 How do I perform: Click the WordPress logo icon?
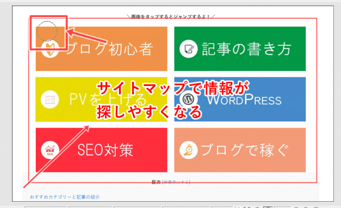click(x=188, y=100)
